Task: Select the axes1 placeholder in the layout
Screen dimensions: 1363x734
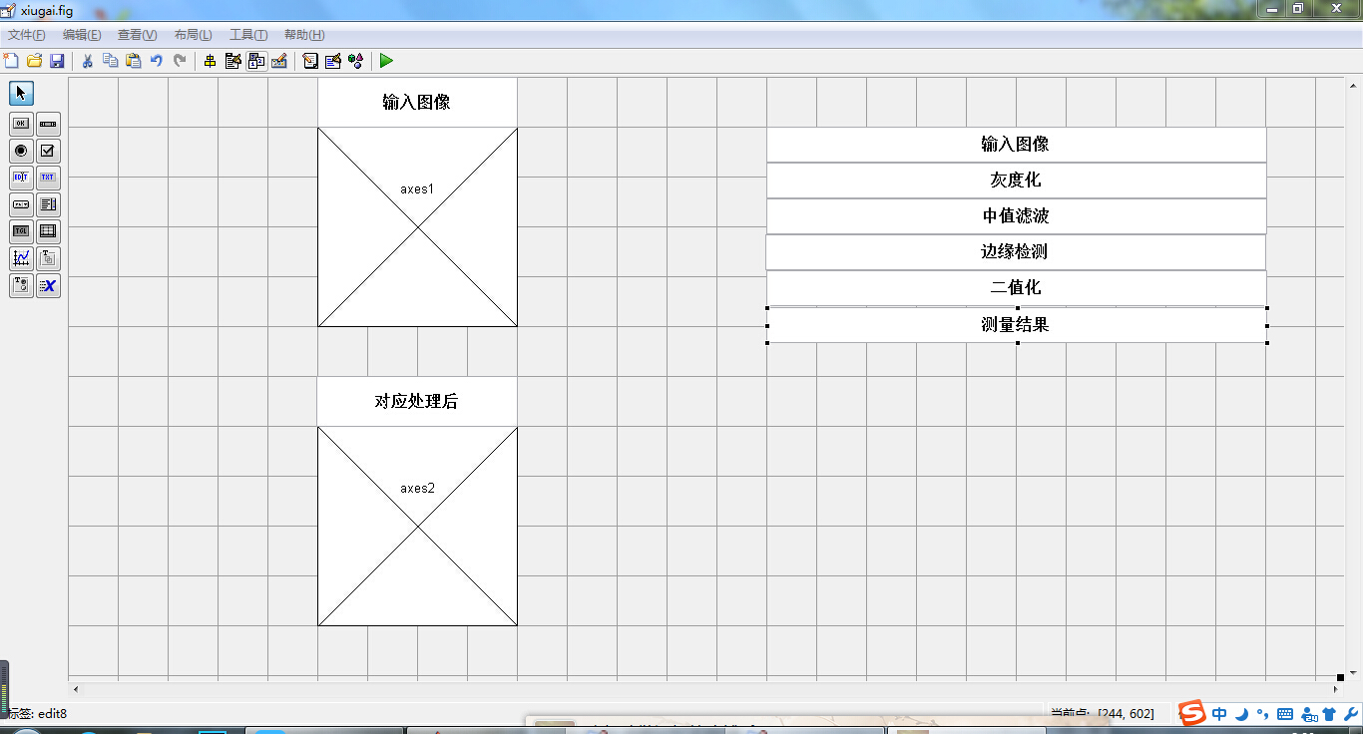Action: pyautogui.click(x=417, y=227)
